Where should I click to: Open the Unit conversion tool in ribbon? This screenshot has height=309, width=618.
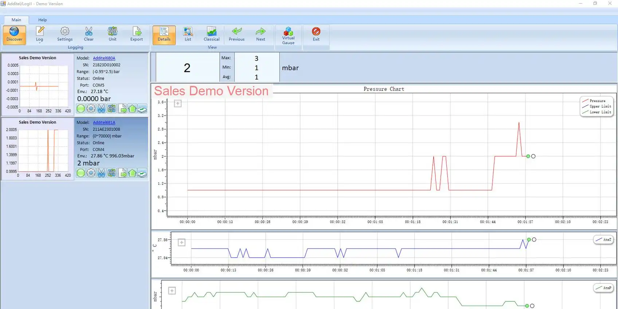[113, 34]
